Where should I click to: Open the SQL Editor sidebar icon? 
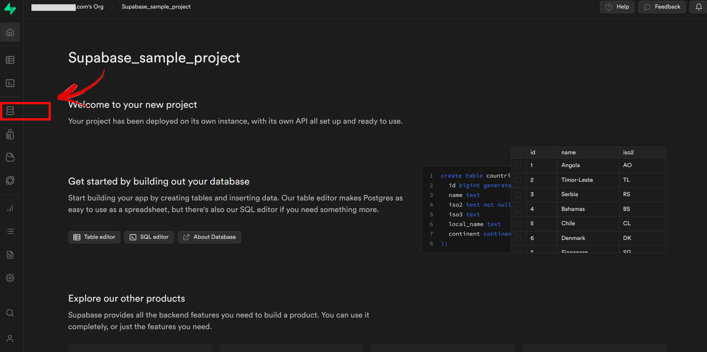pos(10,83)
